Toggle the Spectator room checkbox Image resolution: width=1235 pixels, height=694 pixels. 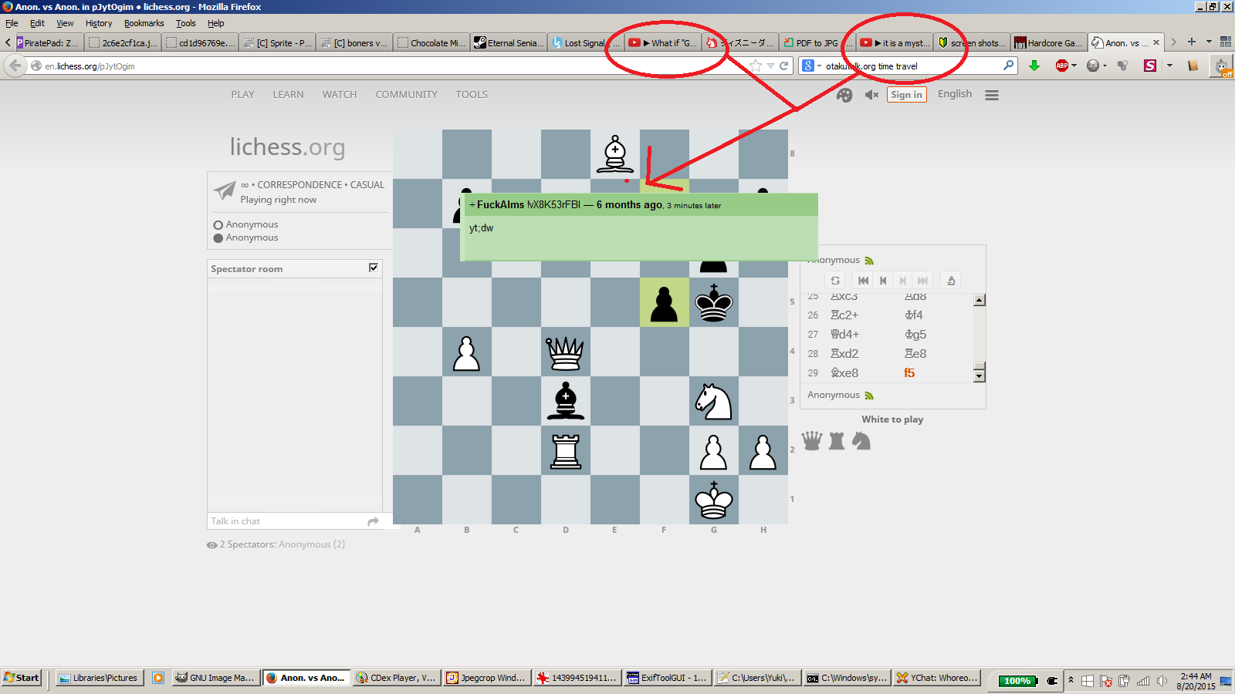pyautogui.click(x=374, y=268)
